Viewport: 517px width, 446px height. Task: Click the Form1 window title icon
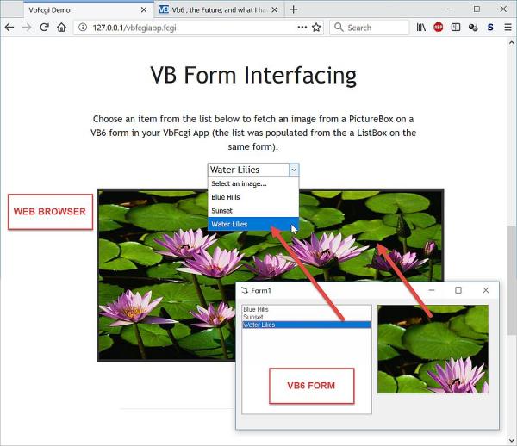tap(245, 290)
